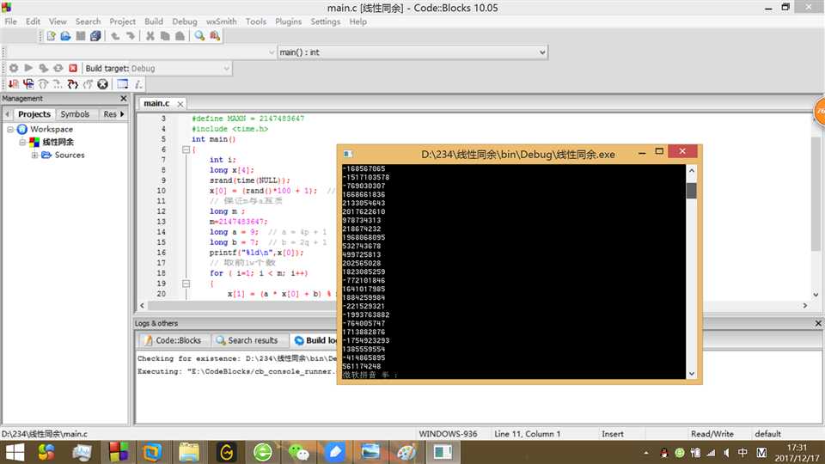Rebuild the project via toolbar icon
Viewport: 825px width, 464px height.
(58, 69)
